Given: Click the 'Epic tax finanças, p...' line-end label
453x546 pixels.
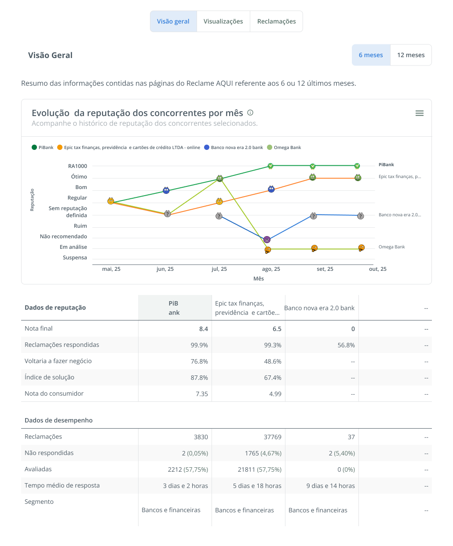Looking at the screenshot, I should [x=400, y=177].
